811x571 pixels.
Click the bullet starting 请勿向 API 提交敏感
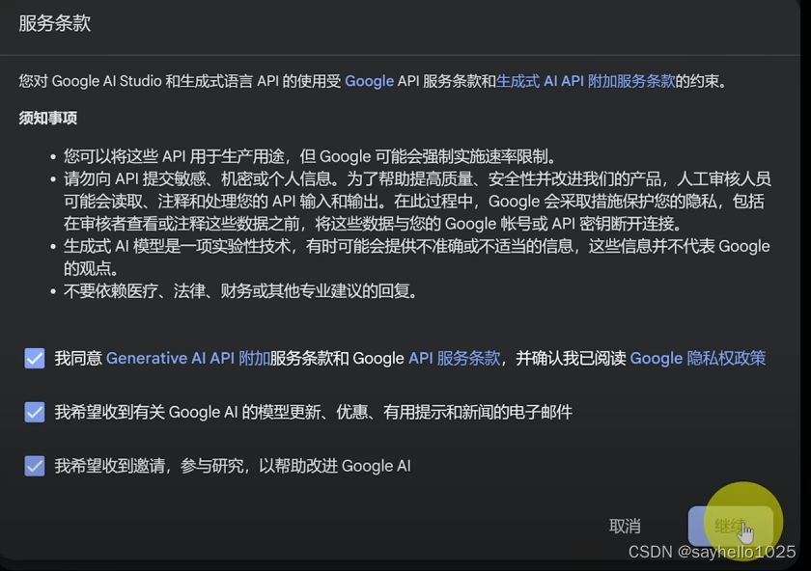417,201
